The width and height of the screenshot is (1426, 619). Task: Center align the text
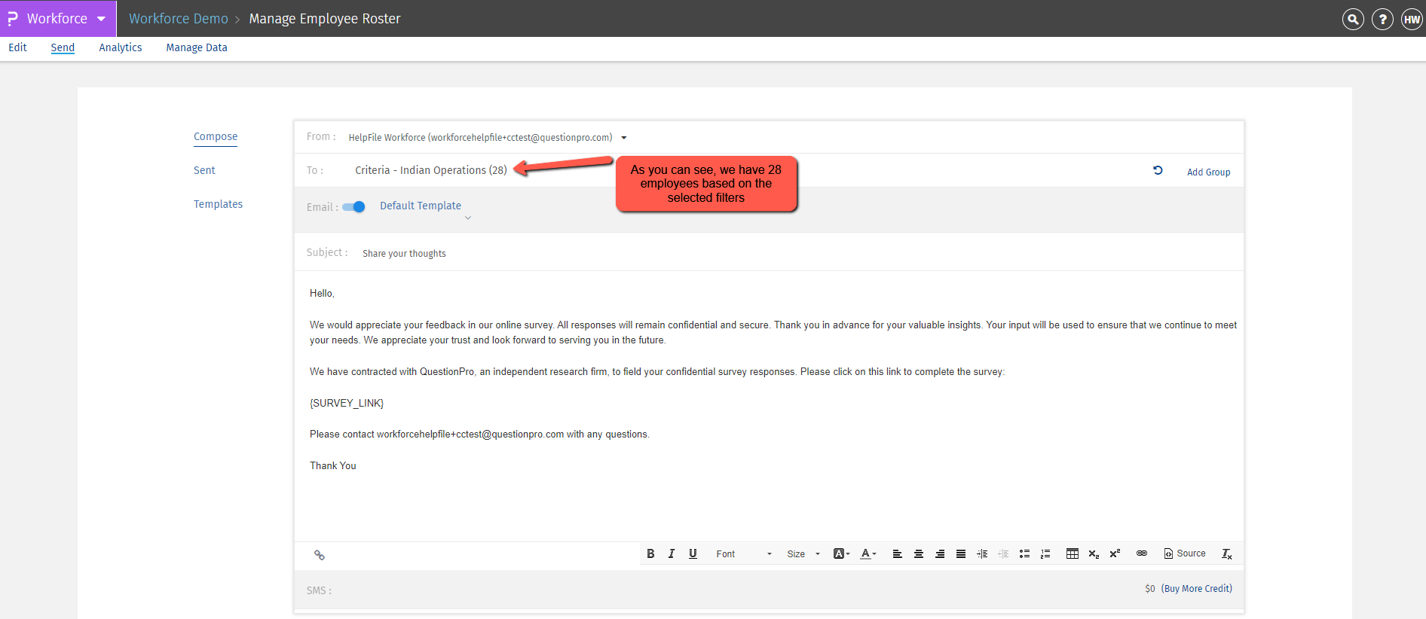[918, 553]
